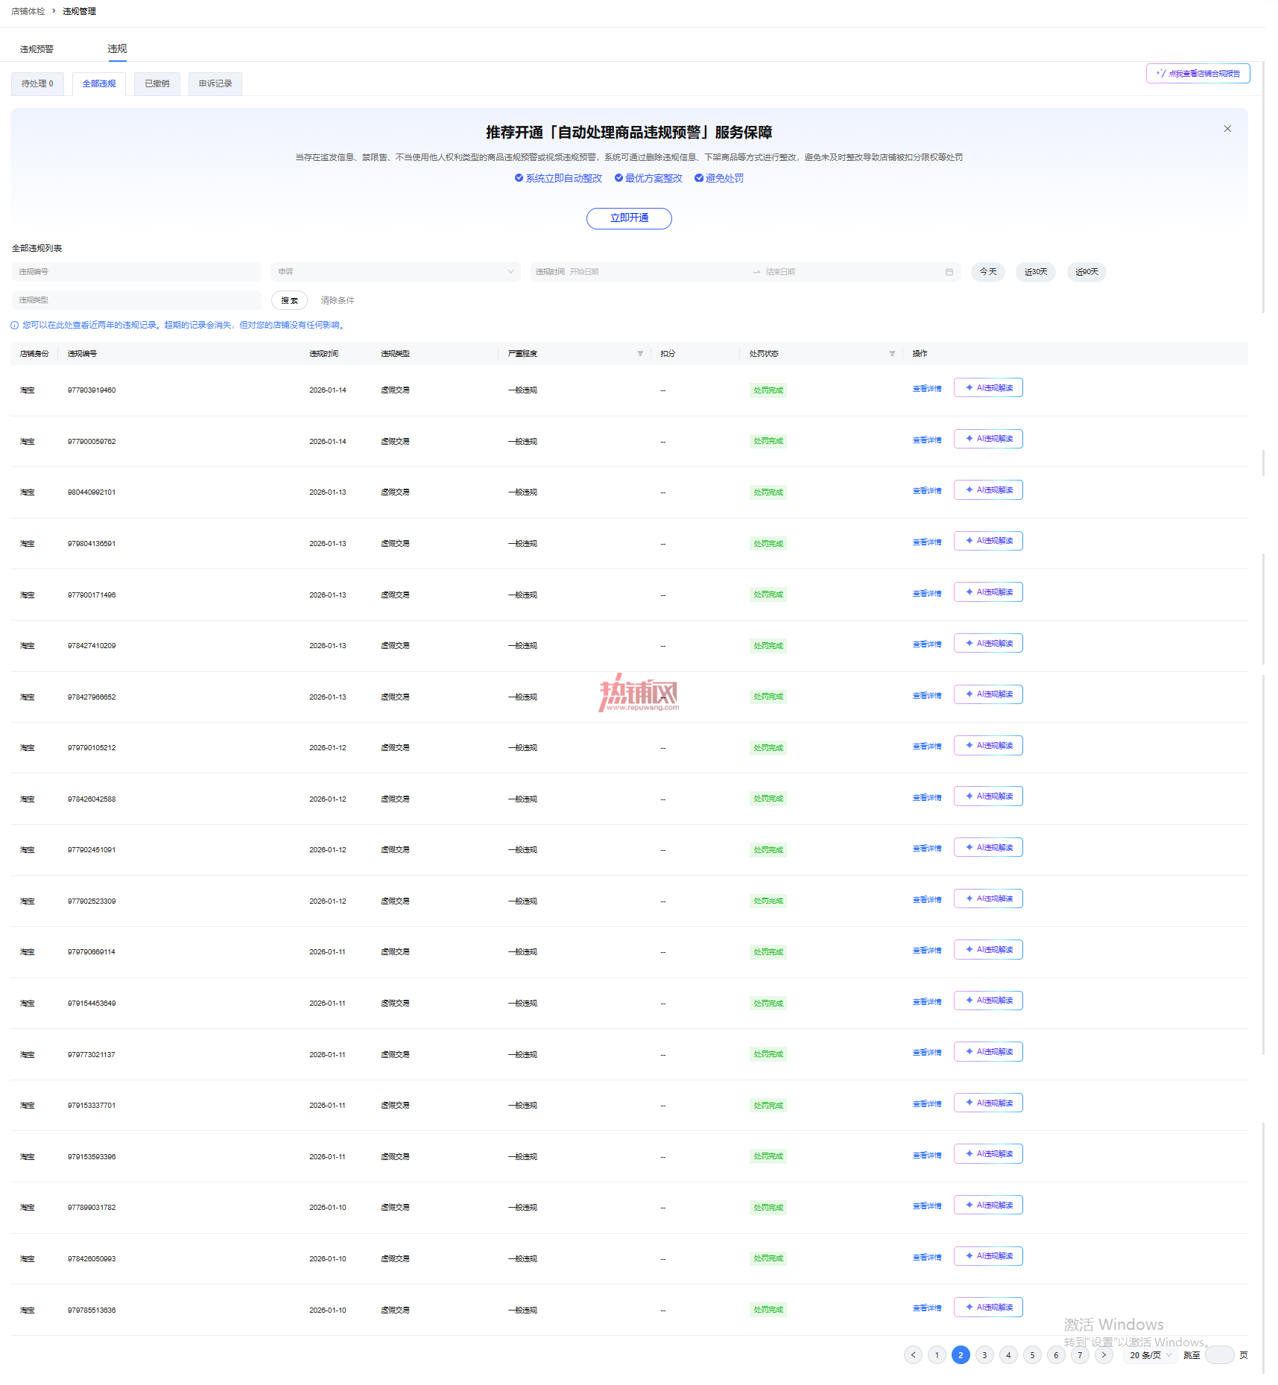Click 查看详情 for violation 977900059762
The width and height of the screenshot is (1278, 1385).
(x=927, y=440)
